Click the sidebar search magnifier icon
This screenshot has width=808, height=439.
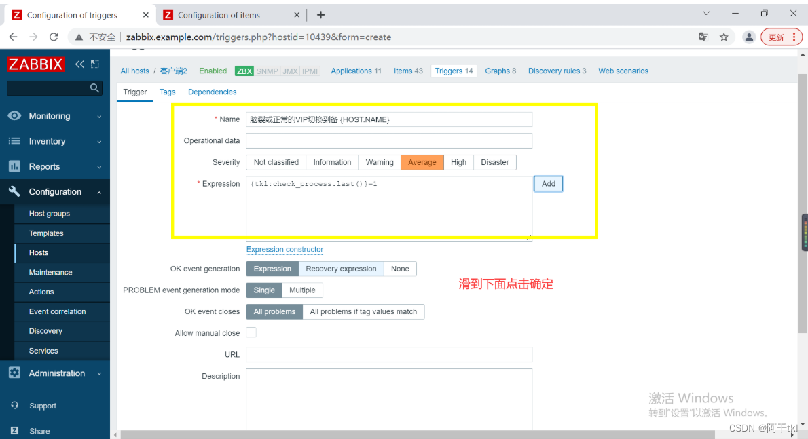point(94,88)
